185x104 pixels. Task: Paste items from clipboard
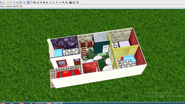(x=21, y=2)
